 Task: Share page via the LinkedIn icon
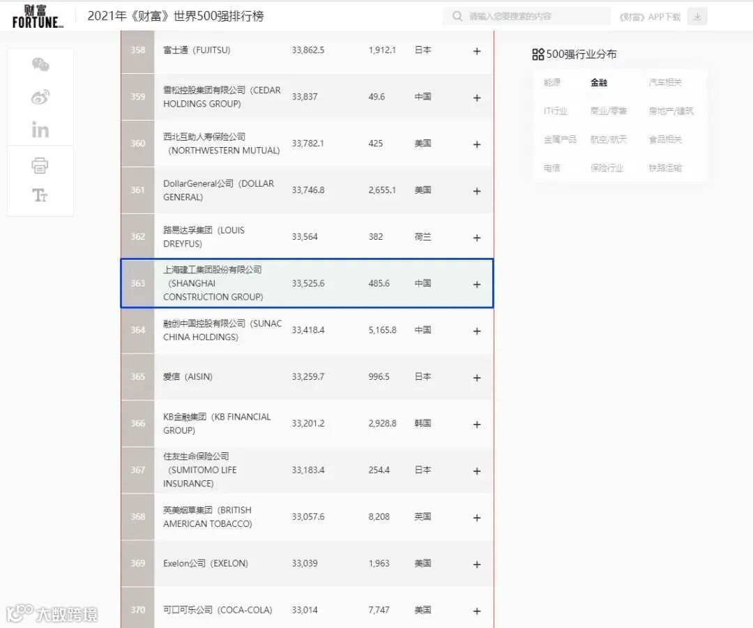pyautogui.click(x=40, y=130)
